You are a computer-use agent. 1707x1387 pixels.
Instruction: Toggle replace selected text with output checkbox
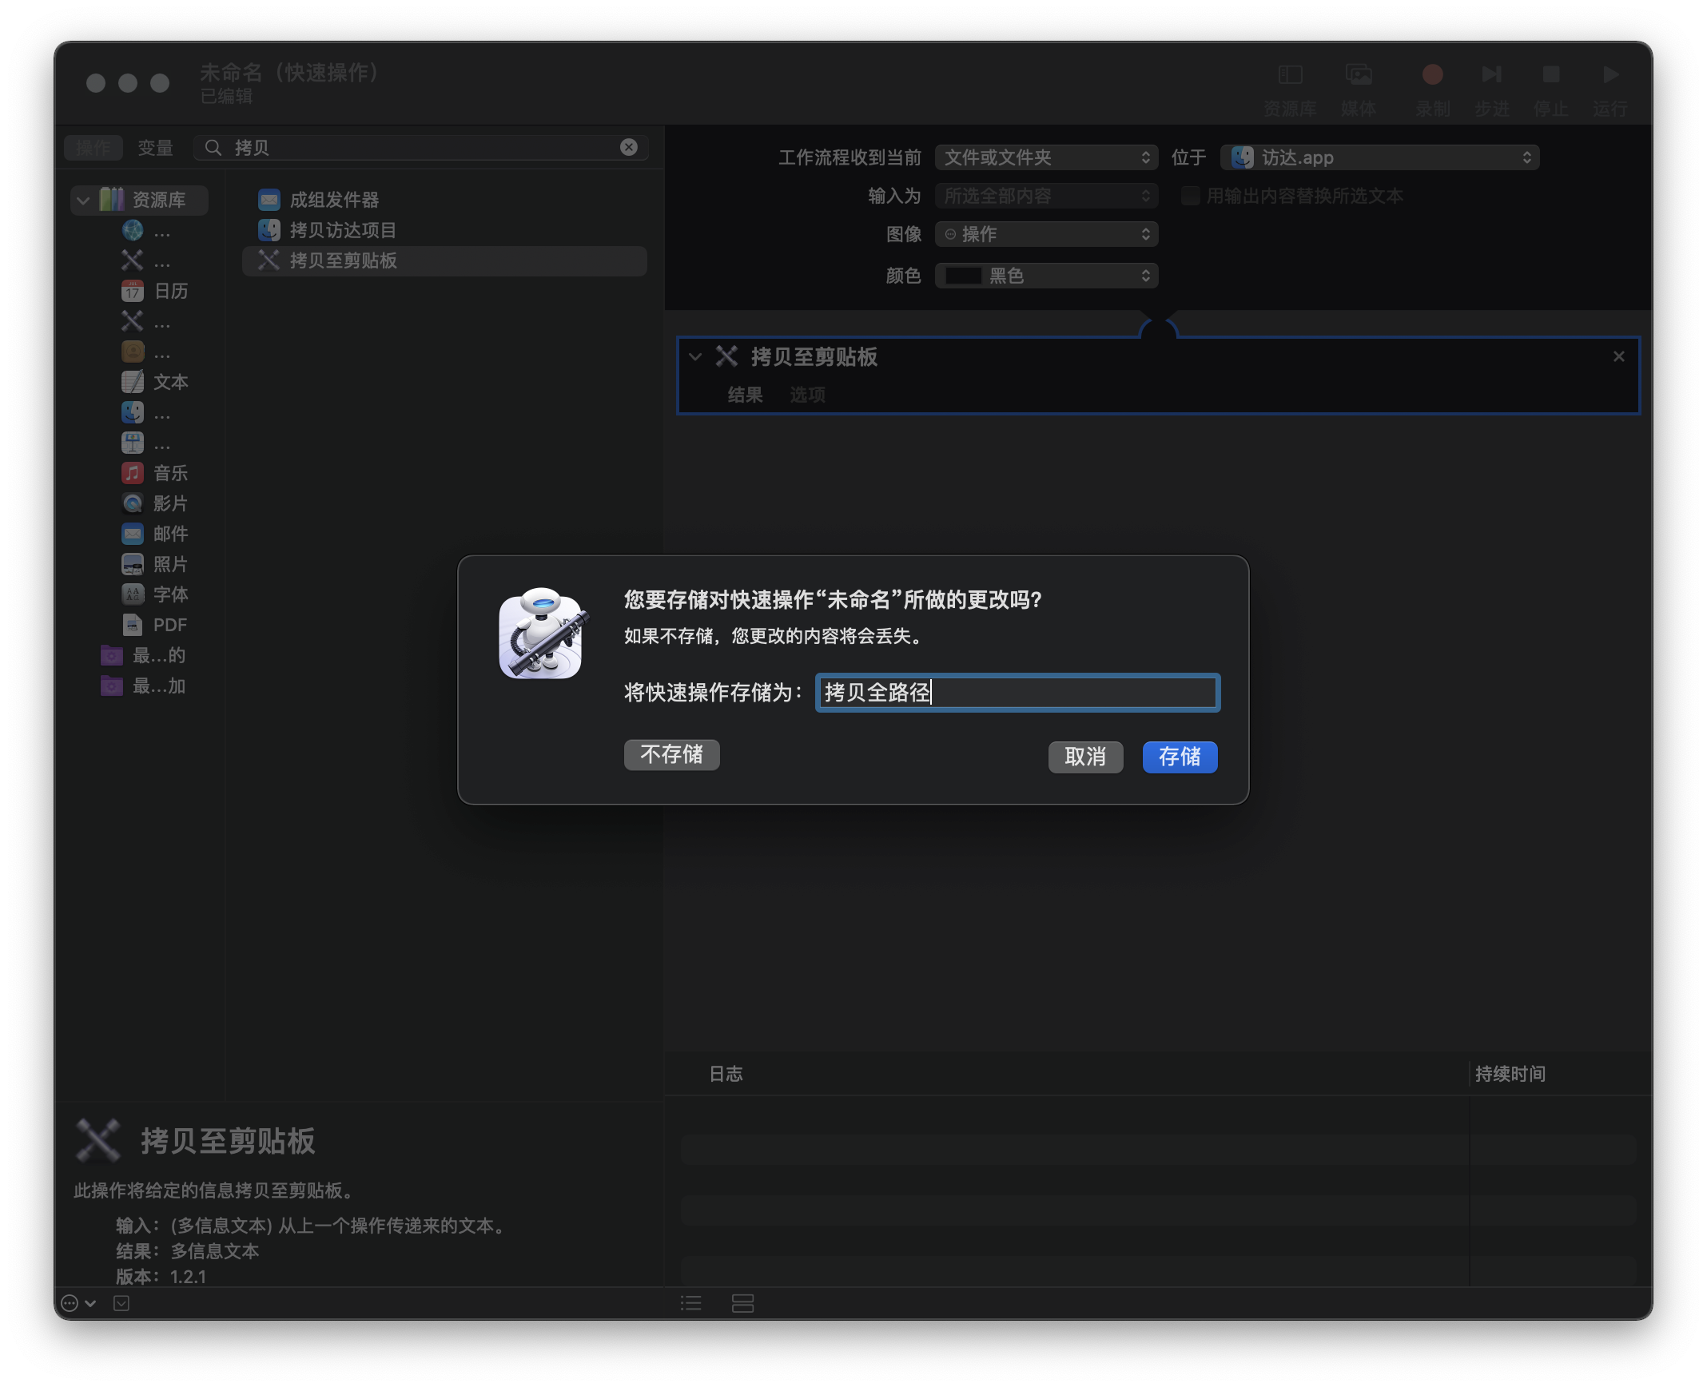[x=1190, y=196]
